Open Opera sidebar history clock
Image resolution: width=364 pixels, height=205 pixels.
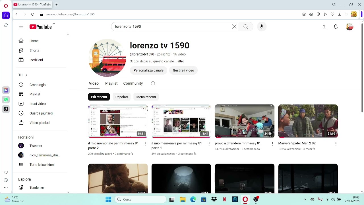point(6,180)
